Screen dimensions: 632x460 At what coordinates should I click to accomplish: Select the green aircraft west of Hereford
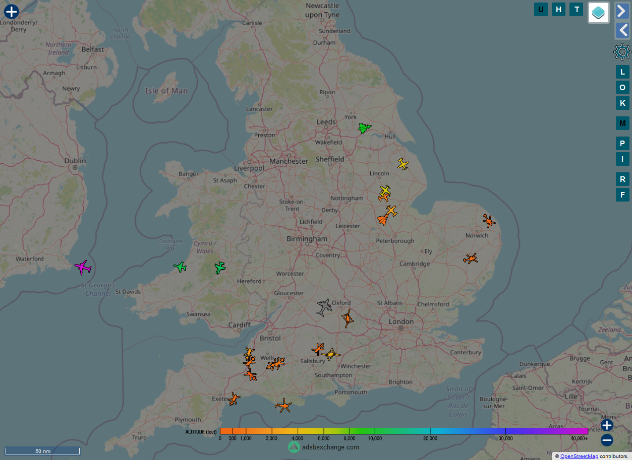(x=219, y=268)
